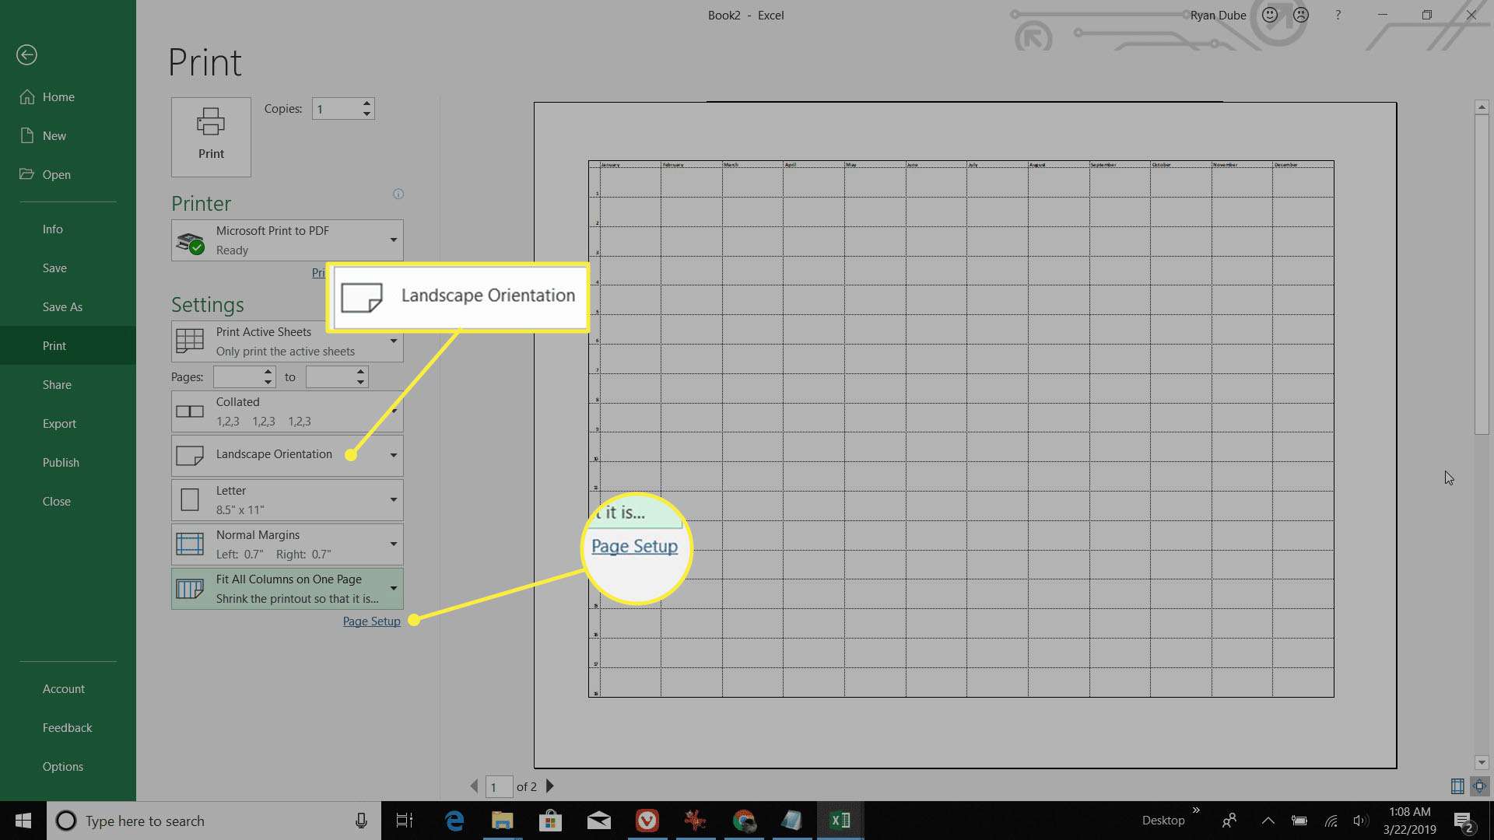
Task: Click the Copies number field
Action: pos(335,109)
